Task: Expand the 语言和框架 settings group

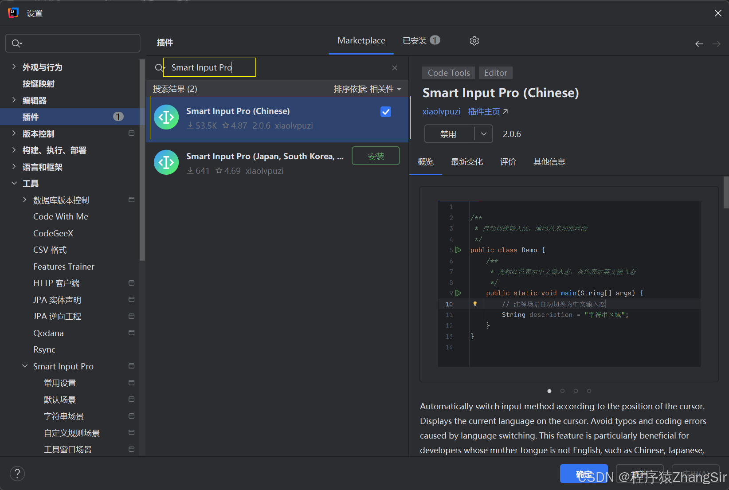Action: 14,167
